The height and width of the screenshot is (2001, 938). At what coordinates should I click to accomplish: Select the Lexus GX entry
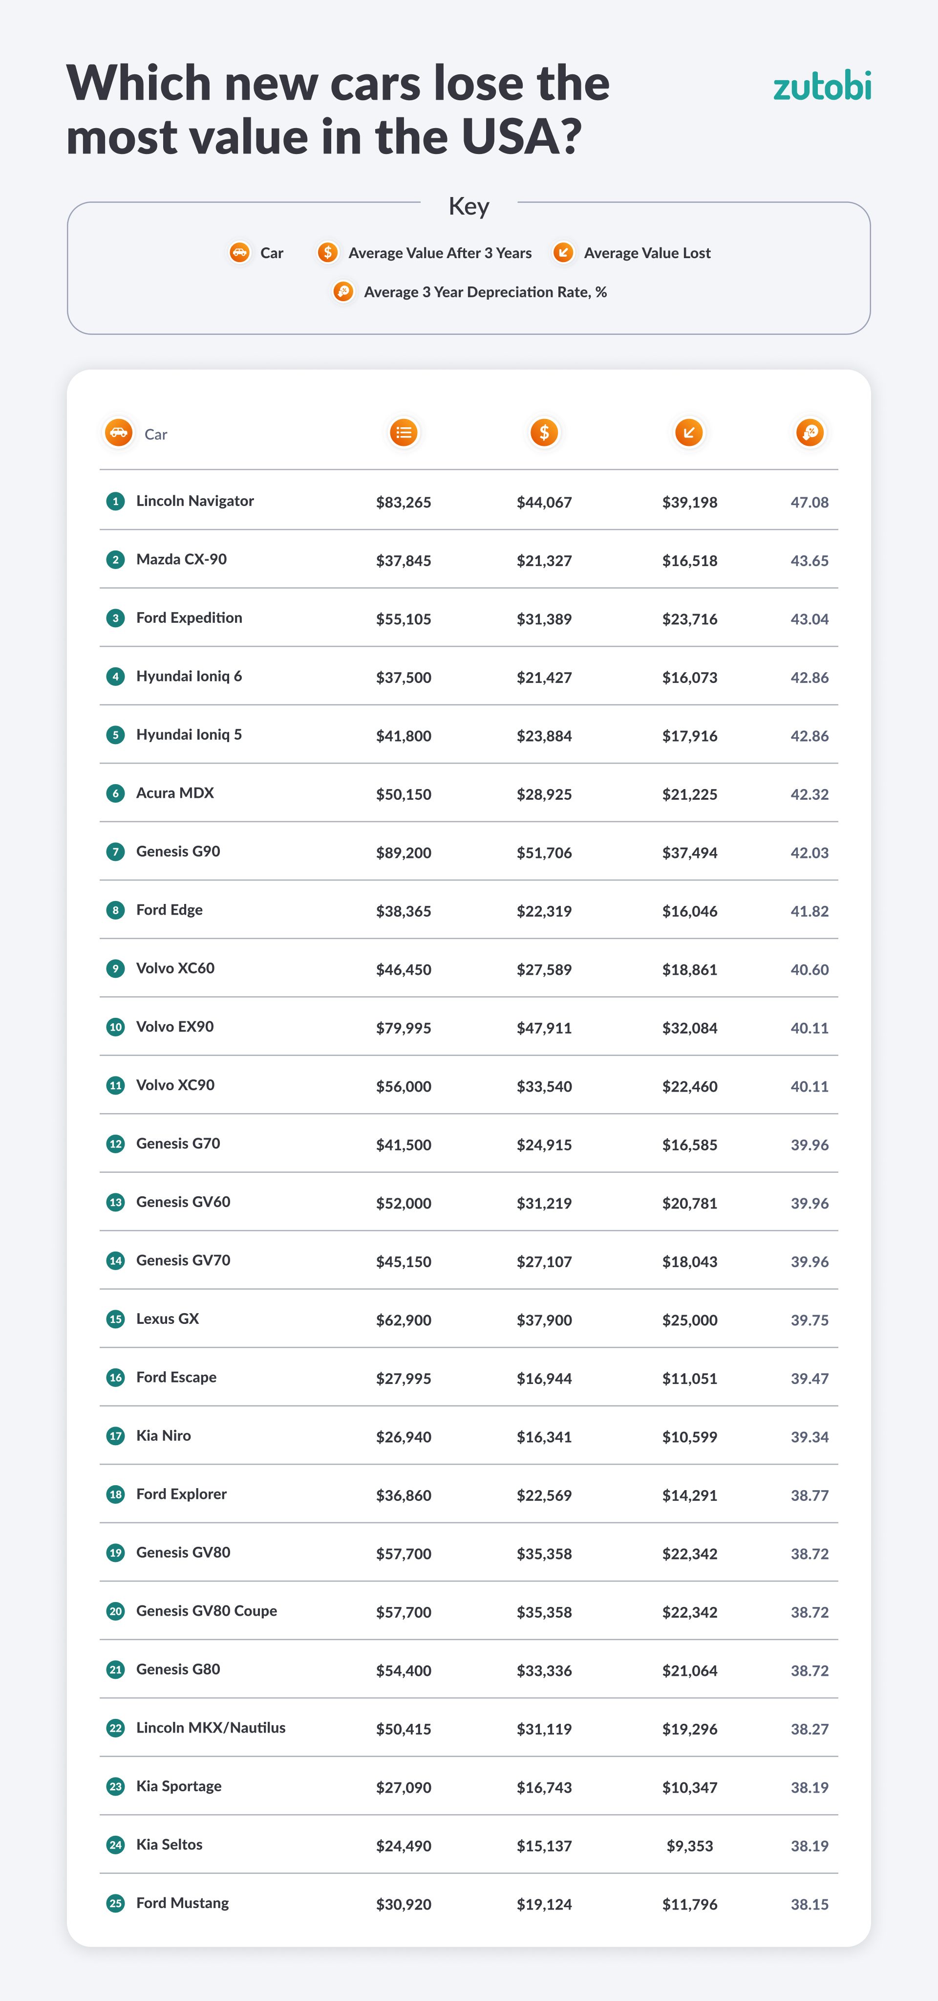(168, 1319)
